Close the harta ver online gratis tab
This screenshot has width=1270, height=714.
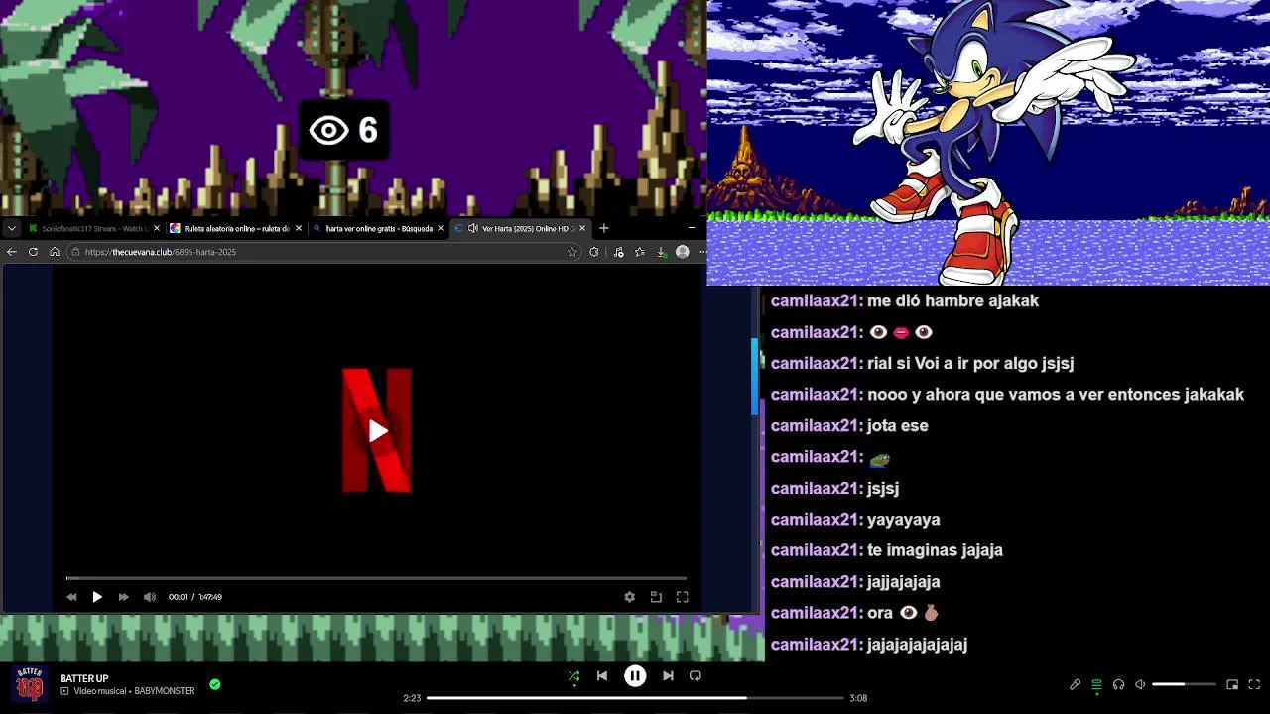441,228
